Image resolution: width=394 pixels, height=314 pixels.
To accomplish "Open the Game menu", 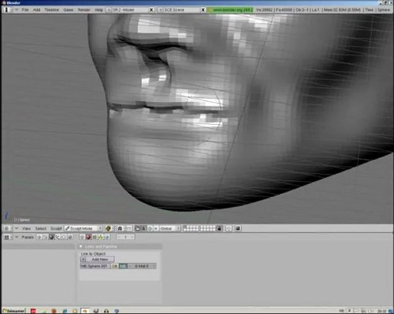I will [68, 10].
